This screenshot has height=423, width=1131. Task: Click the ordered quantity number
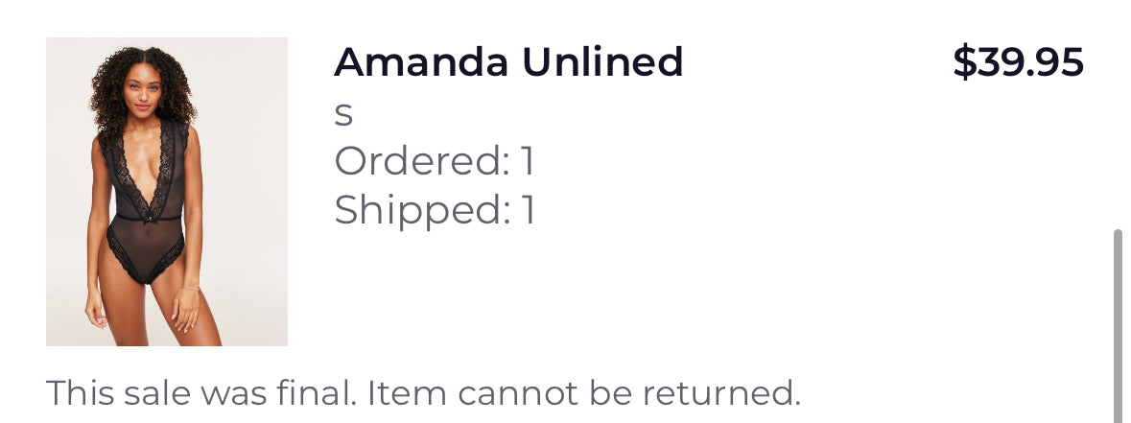528,161
